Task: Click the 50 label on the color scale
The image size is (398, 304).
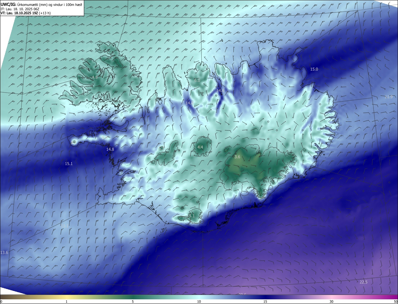Action: click(396, 302)
